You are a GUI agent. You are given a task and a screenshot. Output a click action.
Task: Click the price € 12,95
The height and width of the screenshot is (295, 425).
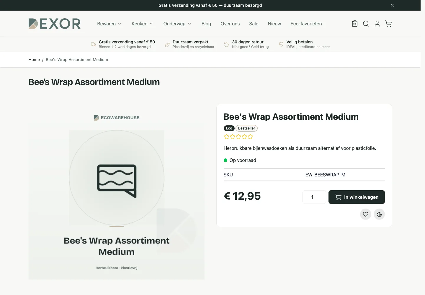click(x=242, y=196)
